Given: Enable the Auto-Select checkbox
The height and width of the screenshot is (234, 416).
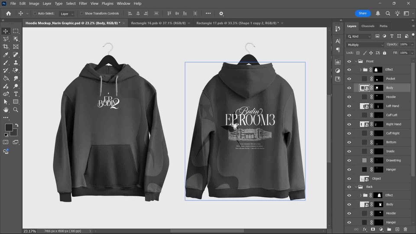Looking at the screenshot, I should (35, 13).
